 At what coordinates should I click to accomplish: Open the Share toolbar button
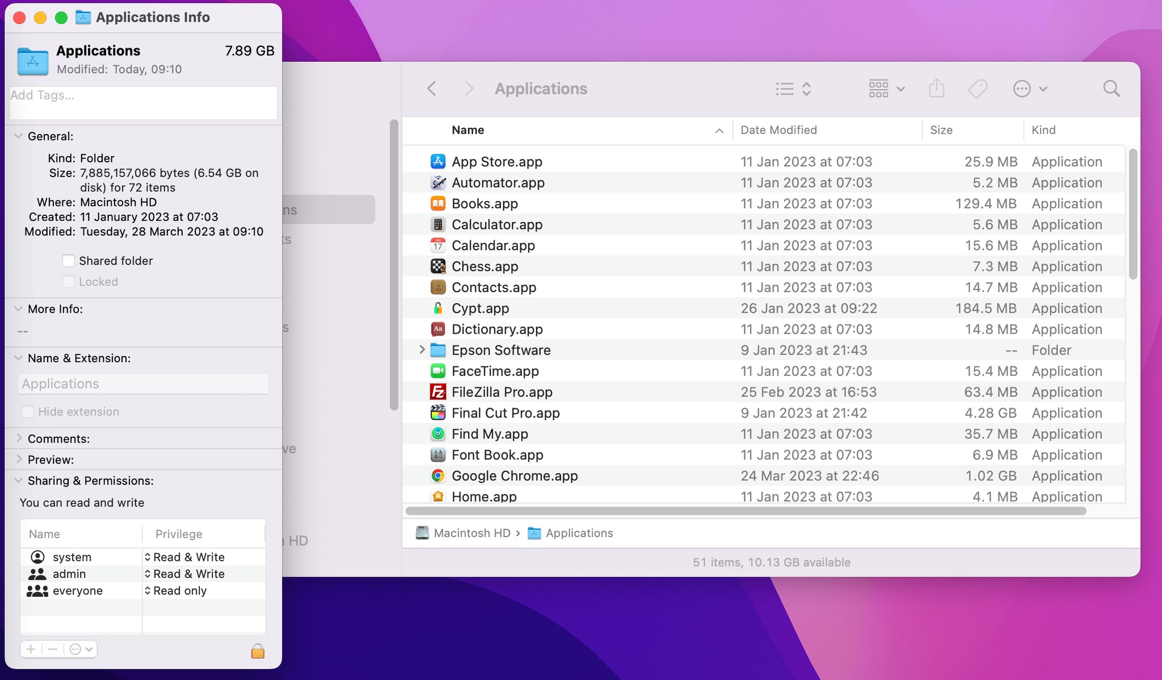pyautogui.click(x=937, y=88)
